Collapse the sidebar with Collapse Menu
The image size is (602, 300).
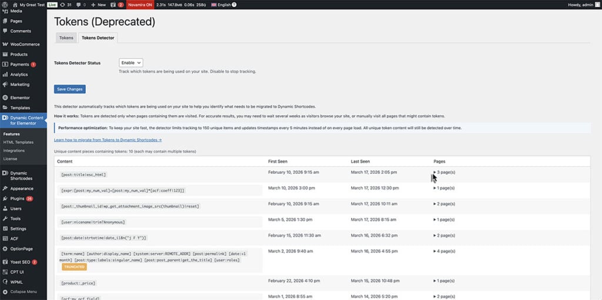tap(23, 292)
